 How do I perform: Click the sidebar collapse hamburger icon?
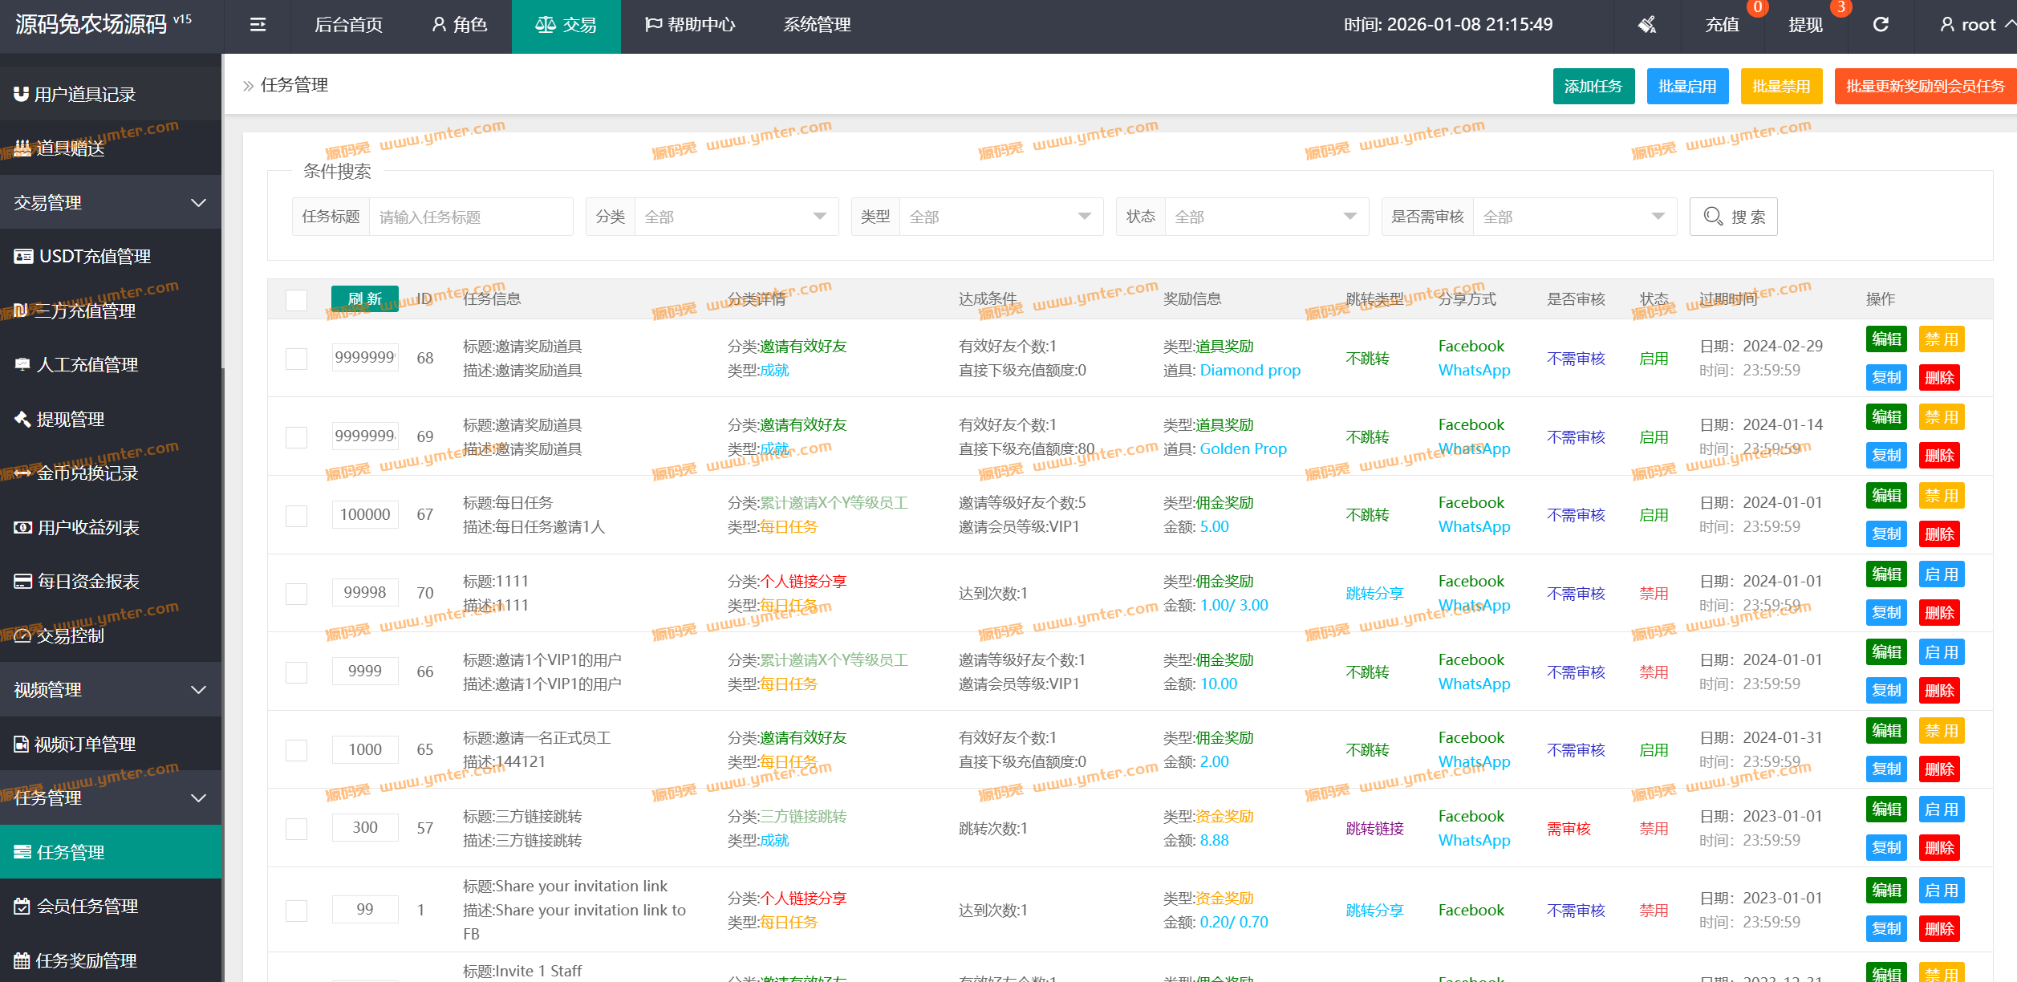click(258, 25)
